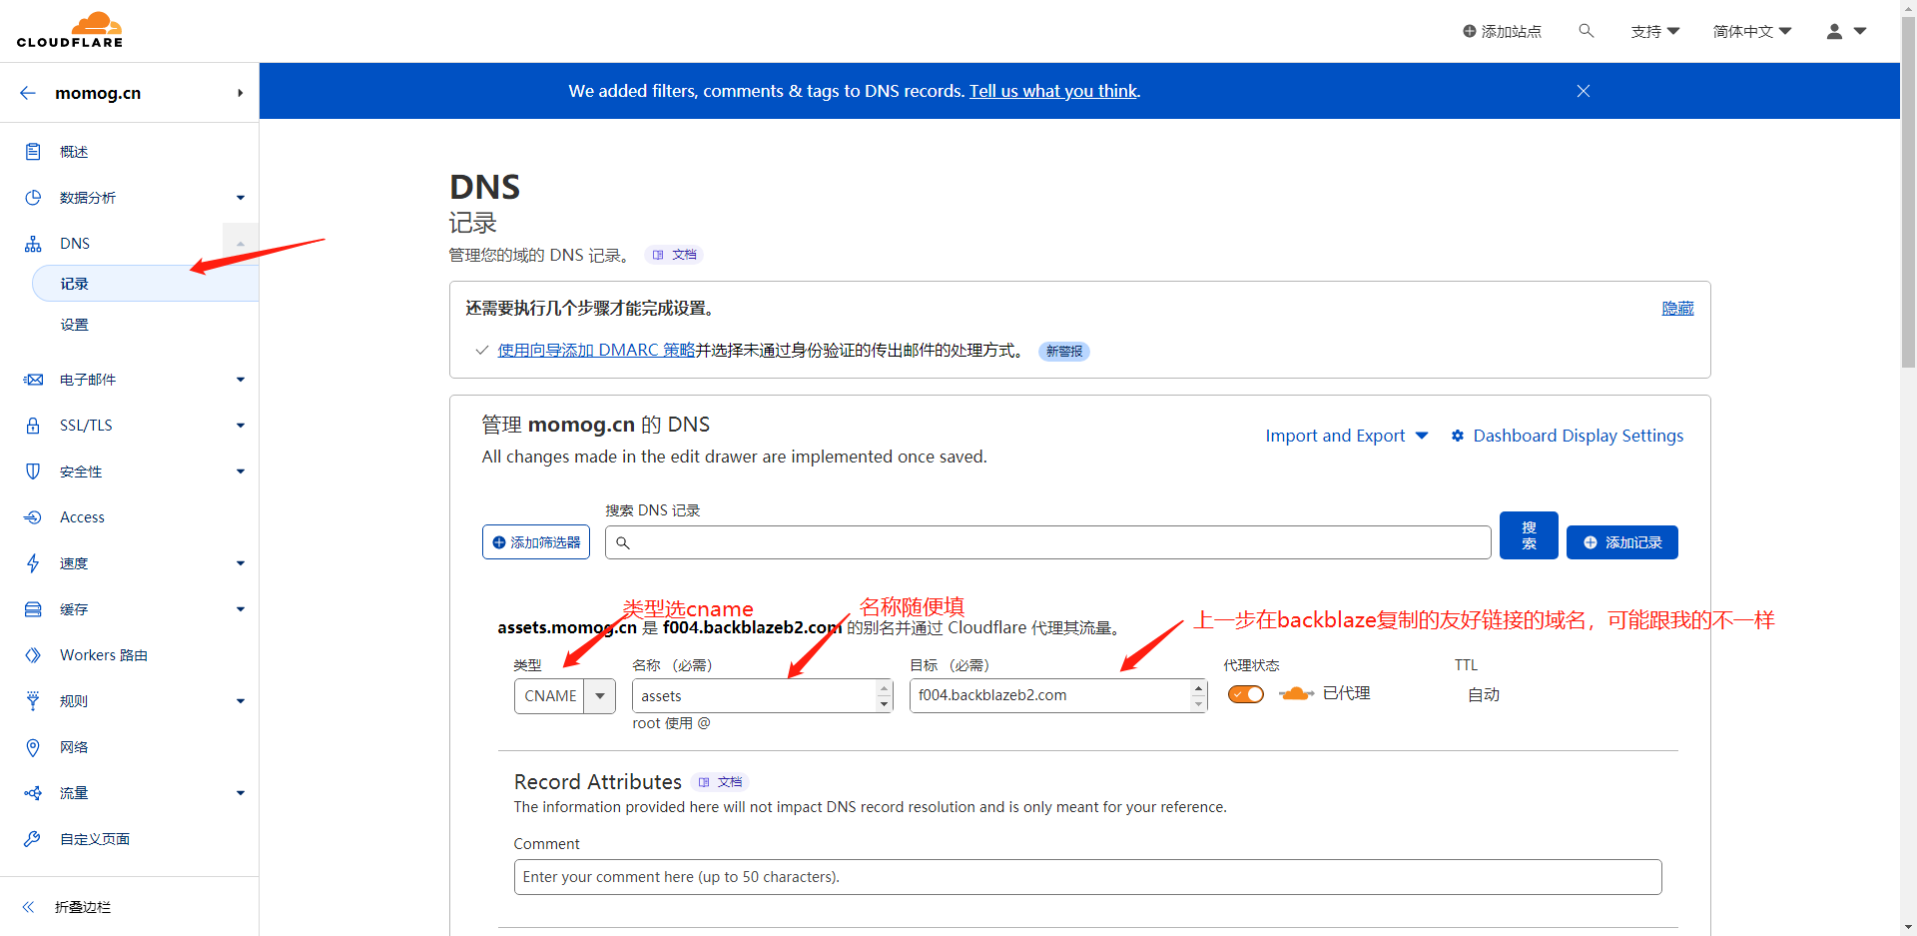
Task: Click the 隐藏 link in setup notice
Action: 1677,309
